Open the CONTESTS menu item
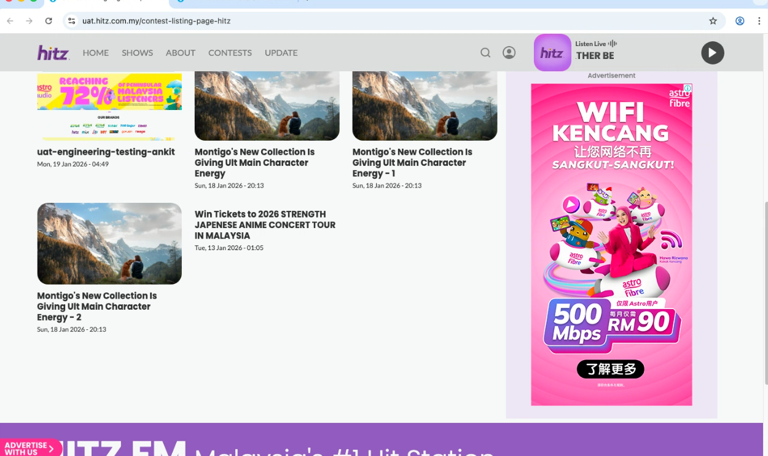 pyautogui.click(x=230, y=53)
